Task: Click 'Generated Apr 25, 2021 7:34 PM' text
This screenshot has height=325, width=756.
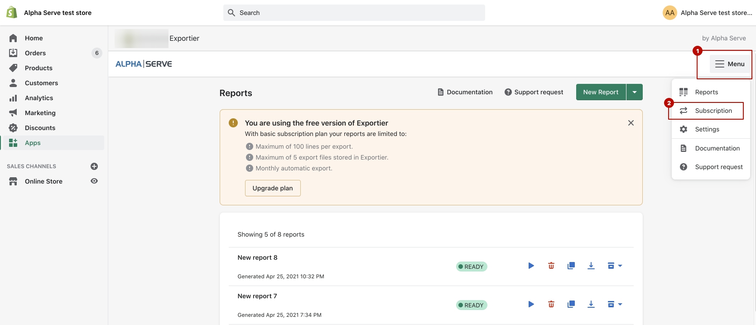Action: coord(279,315)
